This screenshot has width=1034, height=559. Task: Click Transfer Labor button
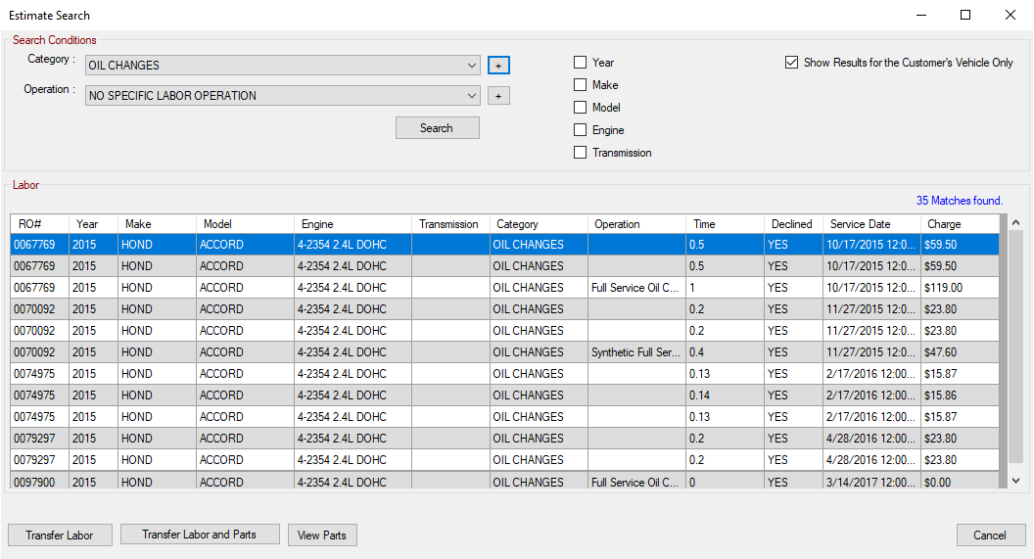point(60,536)
